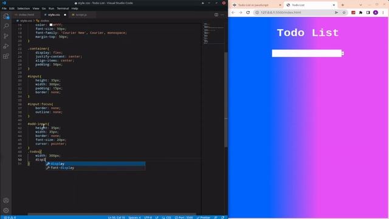This screenshot has height=219, width=389.
Task: Click the .todos breadcrumb item
Action: [43, 21]
